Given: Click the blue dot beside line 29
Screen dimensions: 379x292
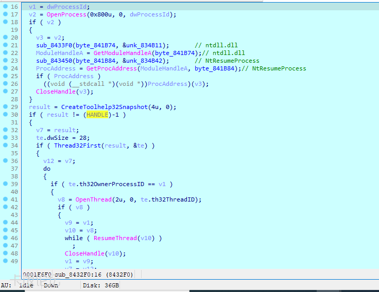Looking at the screenshot, I should pyautogui.click(x=5, y=107).
